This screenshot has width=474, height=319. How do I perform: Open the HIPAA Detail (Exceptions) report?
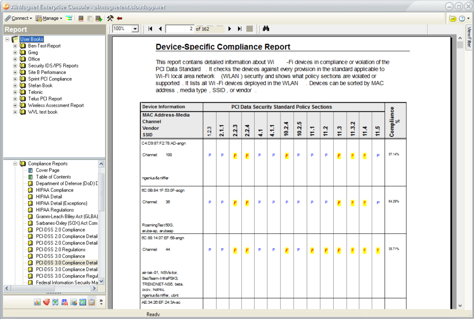pos(62,204)
